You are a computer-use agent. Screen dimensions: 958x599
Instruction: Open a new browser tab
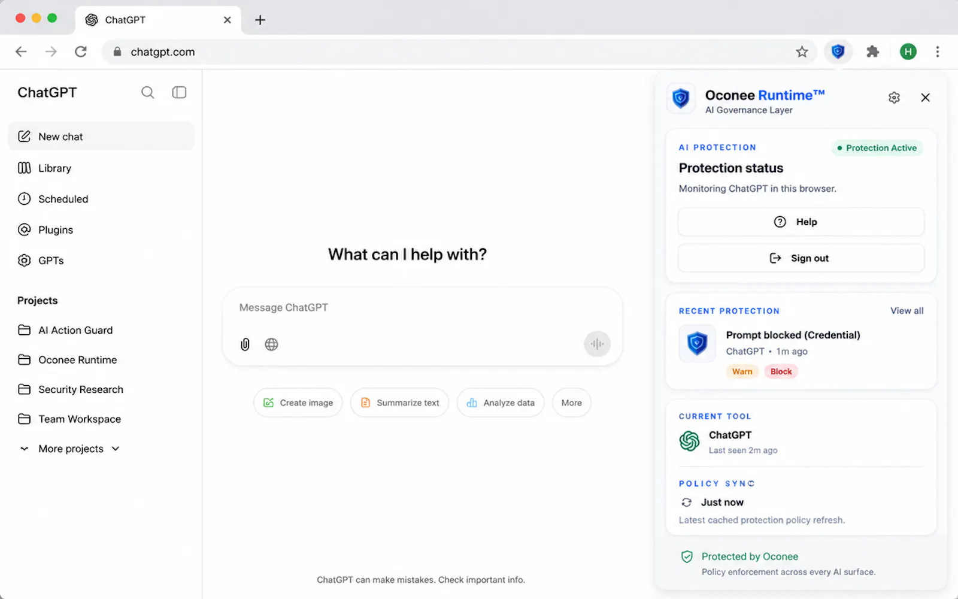tap(260, 20)
